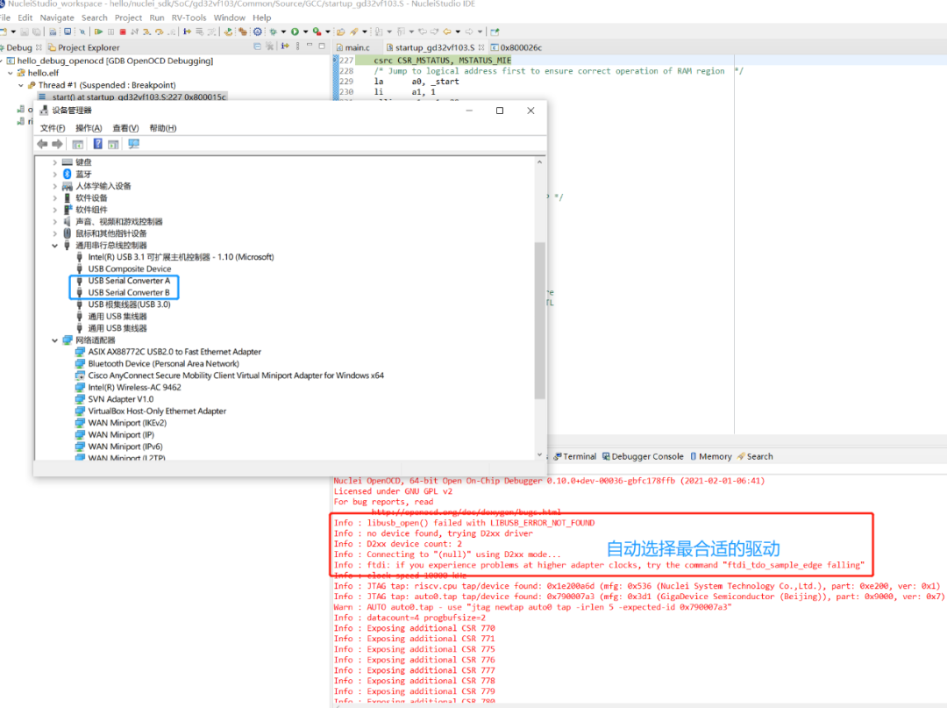Click the Suspend button in IDE toolbar

[110, 32]
